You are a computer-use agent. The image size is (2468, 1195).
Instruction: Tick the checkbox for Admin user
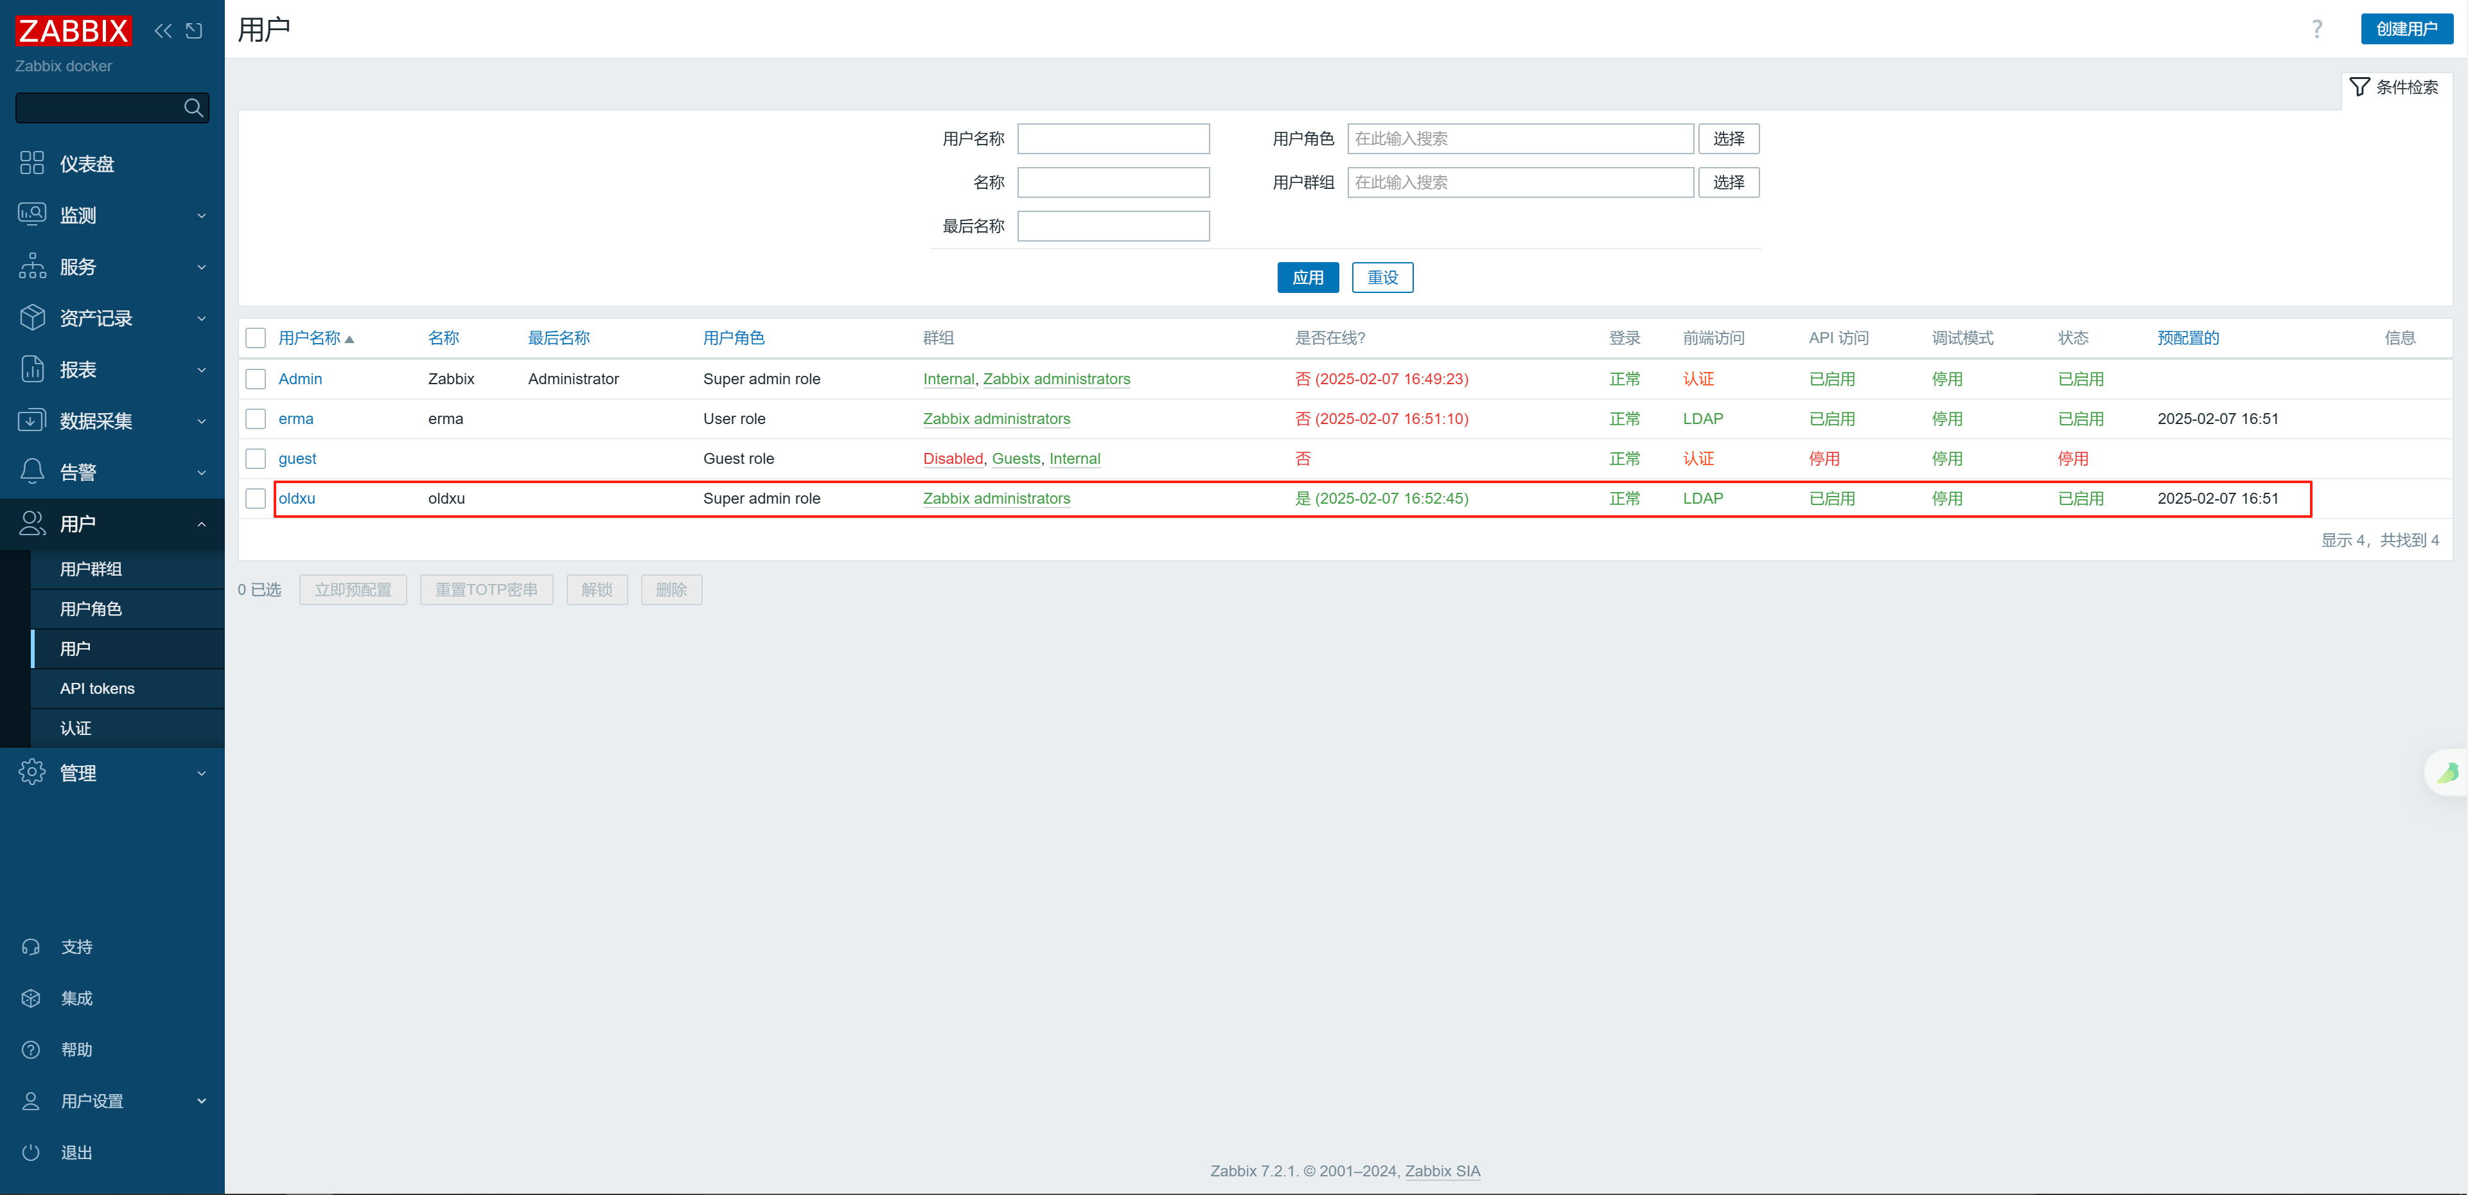tap(256, 378)
